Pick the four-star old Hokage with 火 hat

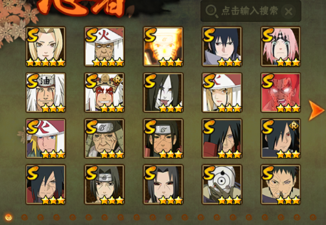point(104,46)
